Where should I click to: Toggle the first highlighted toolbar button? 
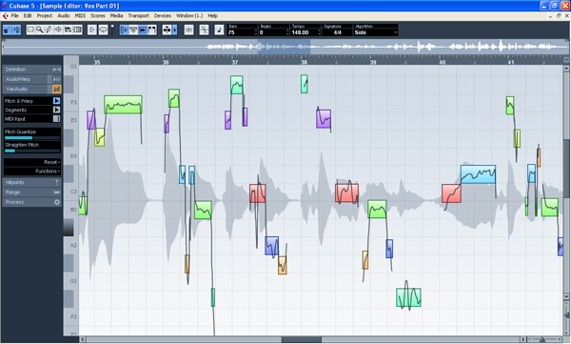tap(7, 30)
